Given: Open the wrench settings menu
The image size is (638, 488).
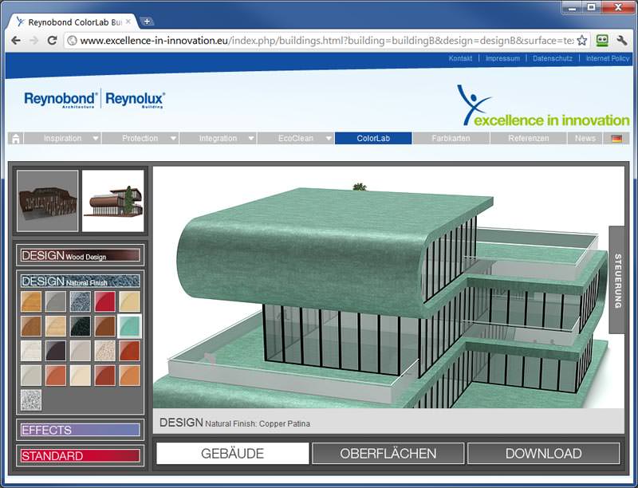Looking at the screenshot, I should click(622, 40).
